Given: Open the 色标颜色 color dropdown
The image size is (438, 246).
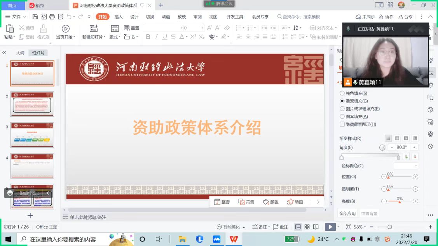Looking at the screenshot, I should [x=406, y=166].
